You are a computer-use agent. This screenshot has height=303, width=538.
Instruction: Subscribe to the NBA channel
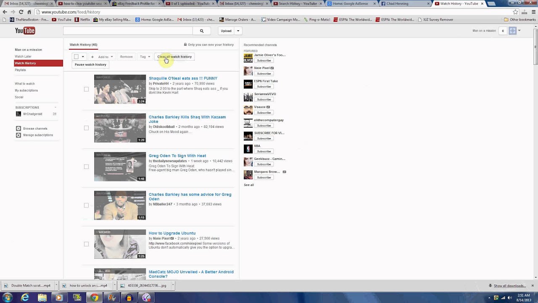click(x=264, y=151)
